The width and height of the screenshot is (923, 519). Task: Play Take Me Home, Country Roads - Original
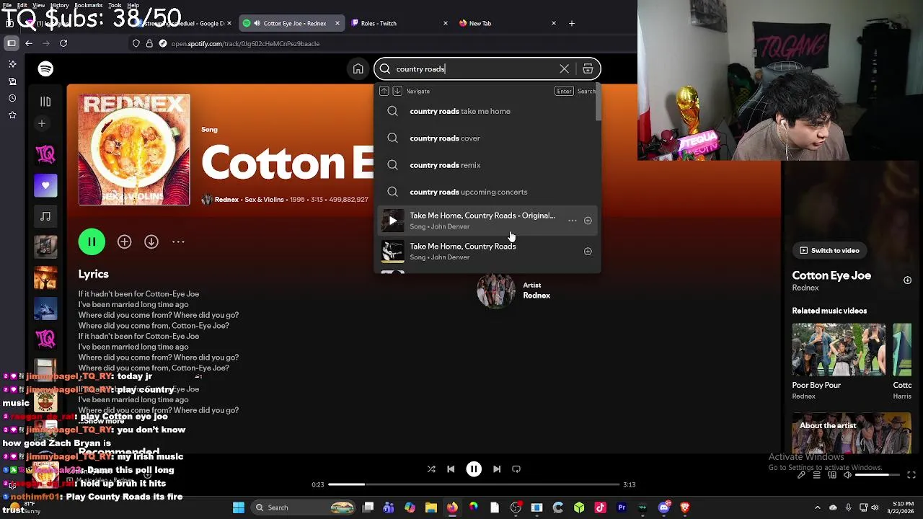pos(393,221)
